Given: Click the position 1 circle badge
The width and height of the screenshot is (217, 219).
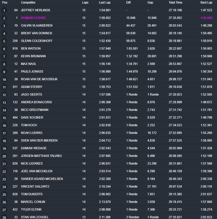Looking at the screenshot, I should tap(4, 10).
